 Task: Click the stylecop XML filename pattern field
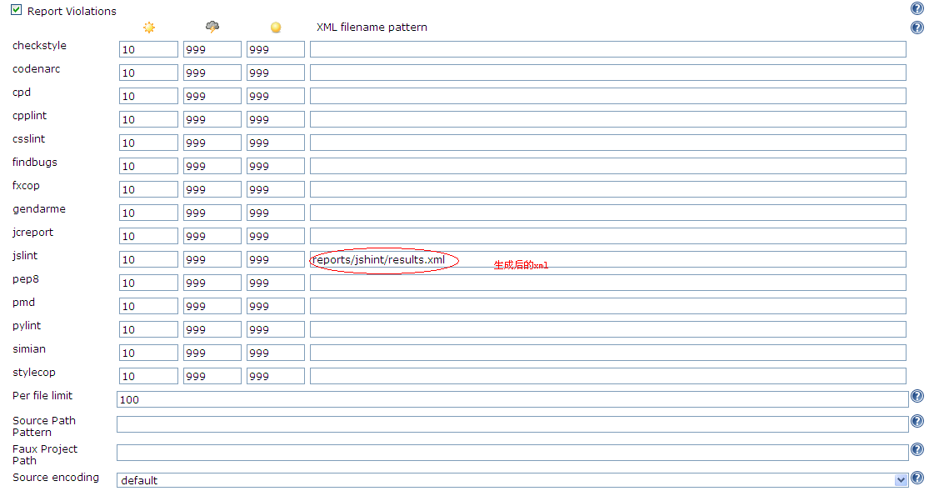(608, 376)
